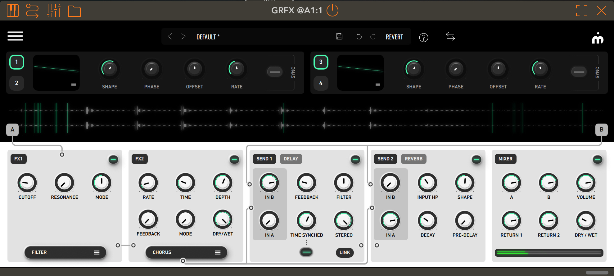This screenshot has width=614, height=276.
Task: Open the hamburger main menu
Action: click(x=15, y=36)
